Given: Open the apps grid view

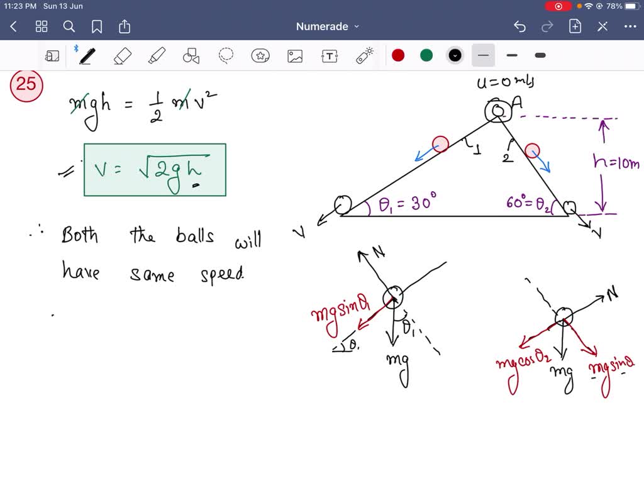Looking at the screenshot, I should (42, 26).
